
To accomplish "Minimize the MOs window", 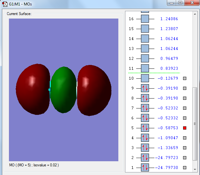I will pyautogui.click(x=172, y=3).
